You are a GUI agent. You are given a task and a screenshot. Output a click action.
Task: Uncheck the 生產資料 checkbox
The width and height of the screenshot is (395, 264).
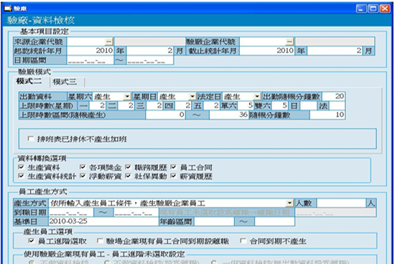(21, 167)
